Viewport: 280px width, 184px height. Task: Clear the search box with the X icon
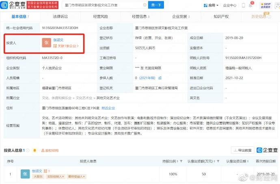click(145, 5)
